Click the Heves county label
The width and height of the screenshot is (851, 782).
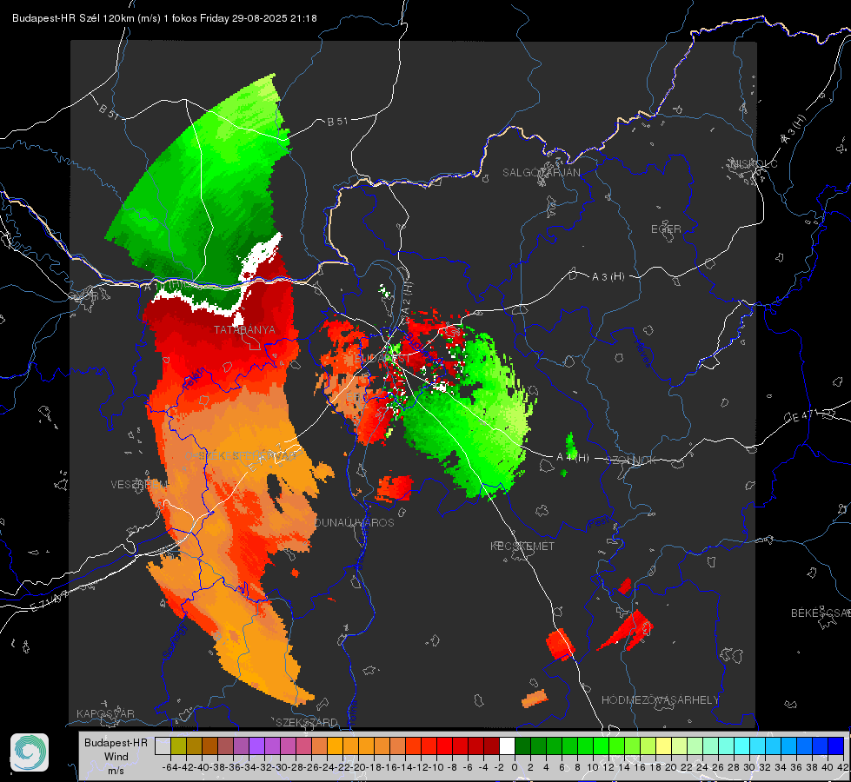point(643,353)
